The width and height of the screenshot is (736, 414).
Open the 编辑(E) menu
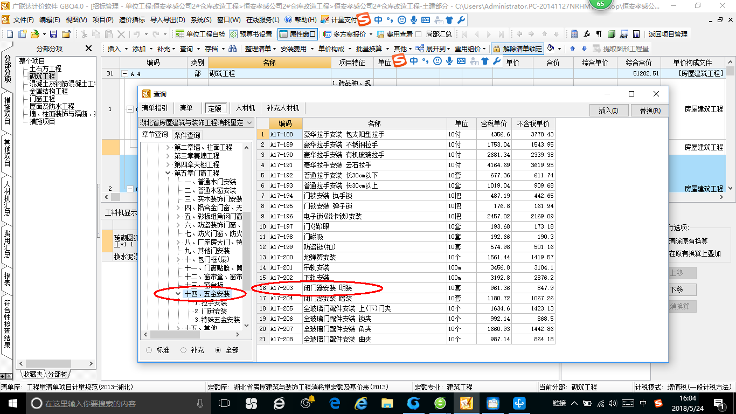50,19
